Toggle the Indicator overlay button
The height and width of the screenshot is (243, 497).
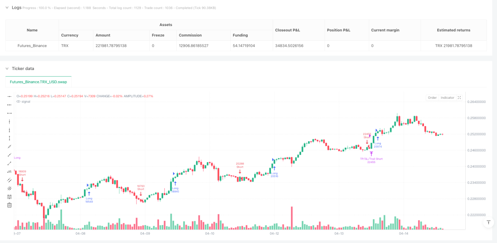pyautogui.click(x=447, y=98)
